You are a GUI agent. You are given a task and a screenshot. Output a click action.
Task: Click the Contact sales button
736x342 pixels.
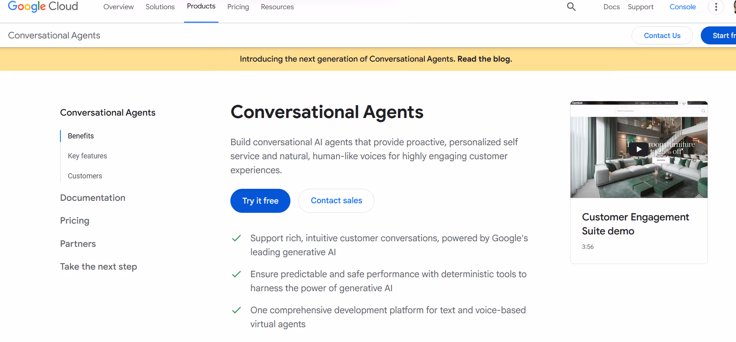(336, 201)
